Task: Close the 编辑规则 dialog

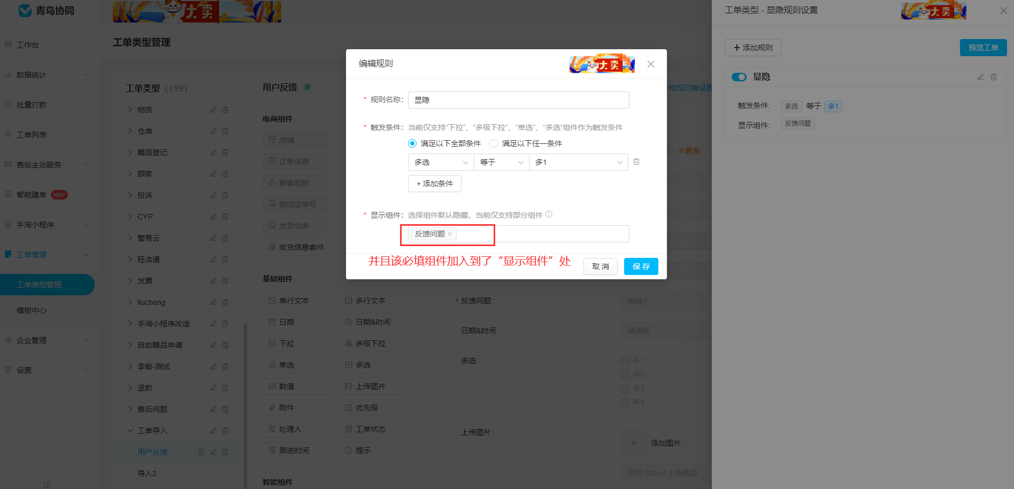Action: [651, 64]
